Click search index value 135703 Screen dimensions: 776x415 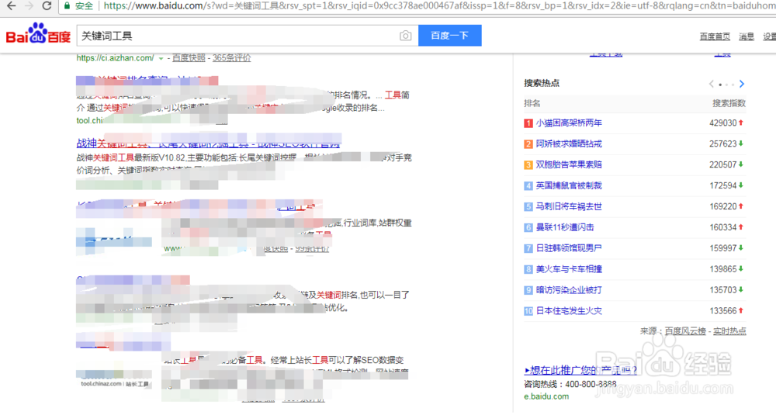pos(723,290)
